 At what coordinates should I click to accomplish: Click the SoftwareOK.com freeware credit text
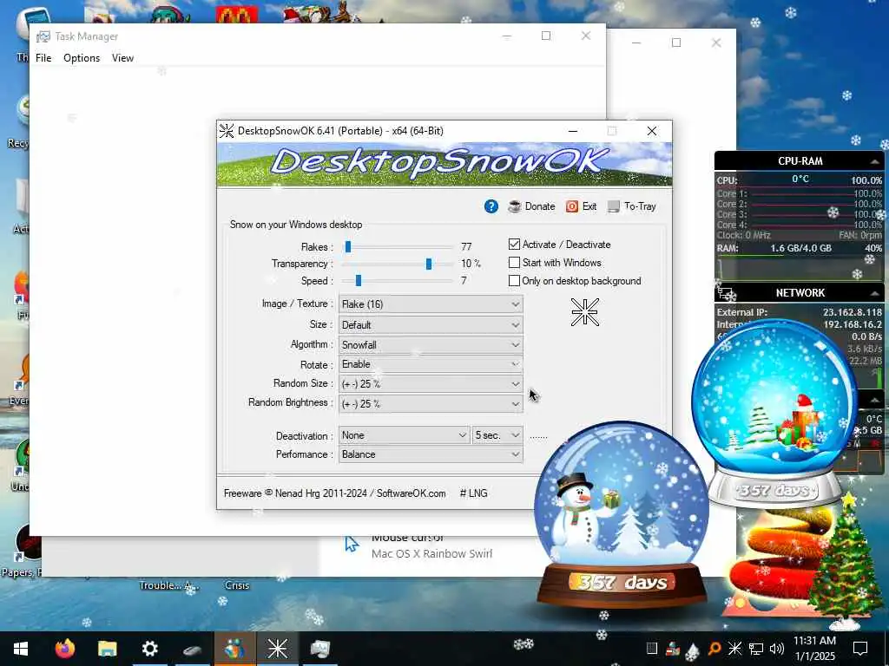(334, 493)
